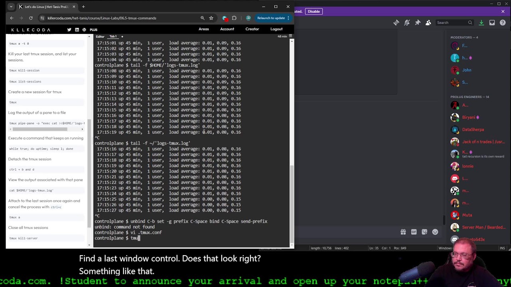Image resolution: width=511 pixels, height=287 pixels.
Task: Click the Discord Search field
Action: pos(454,23)
